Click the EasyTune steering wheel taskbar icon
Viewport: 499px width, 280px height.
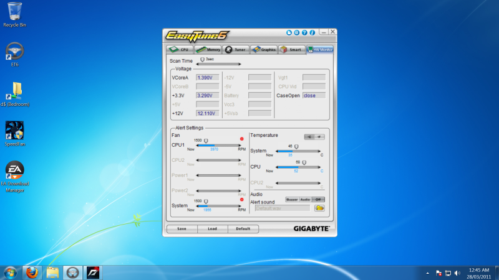point(72,273)
